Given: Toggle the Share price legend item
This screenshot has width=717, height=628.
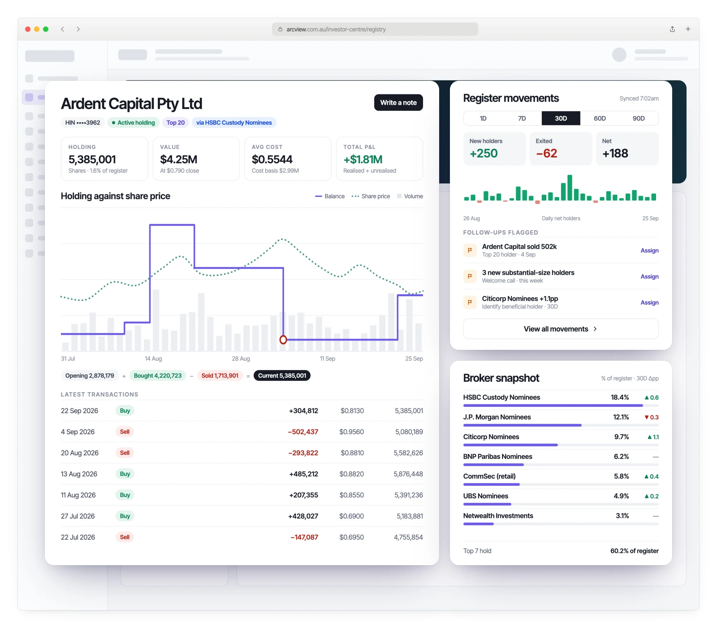Looking at the screenshot, I should 371,196.
